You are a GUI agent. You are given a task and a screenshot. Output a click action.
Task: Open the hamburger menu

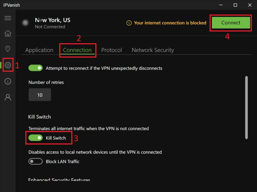point(8,18)
